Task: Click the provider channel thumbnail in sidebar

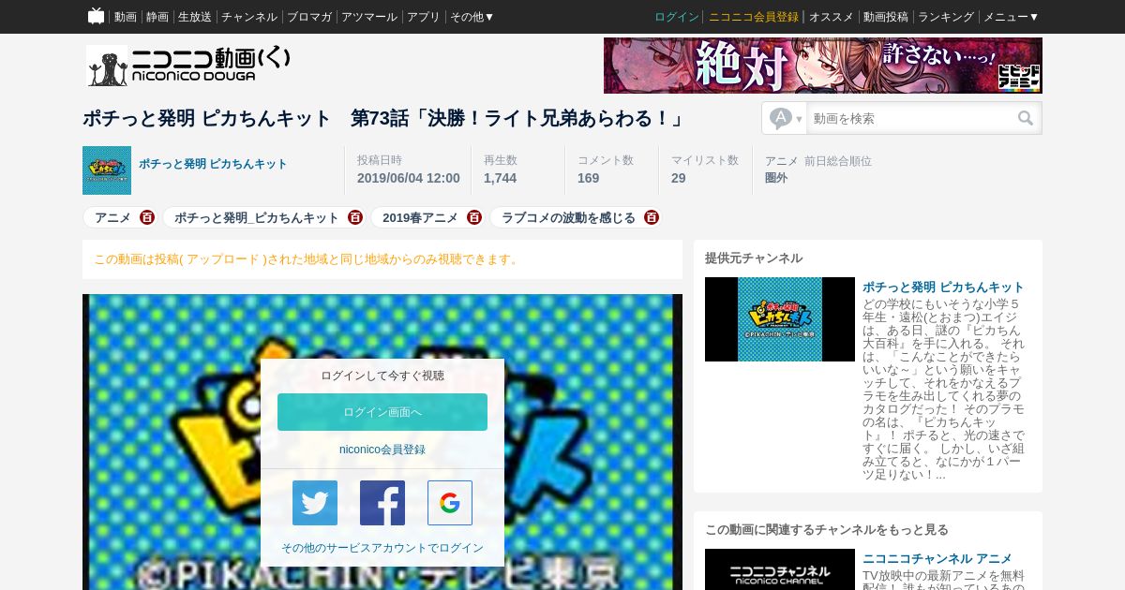Action: (x=780, y=319)
